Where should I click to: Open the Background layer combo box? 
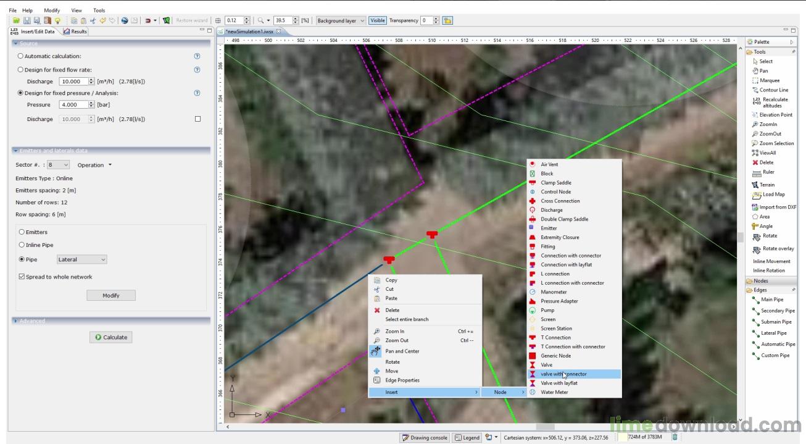point(341,20)
